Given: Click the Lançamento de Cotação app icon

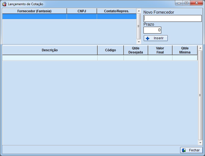Looking at the screenshot, I should click(x=4, y=4).
